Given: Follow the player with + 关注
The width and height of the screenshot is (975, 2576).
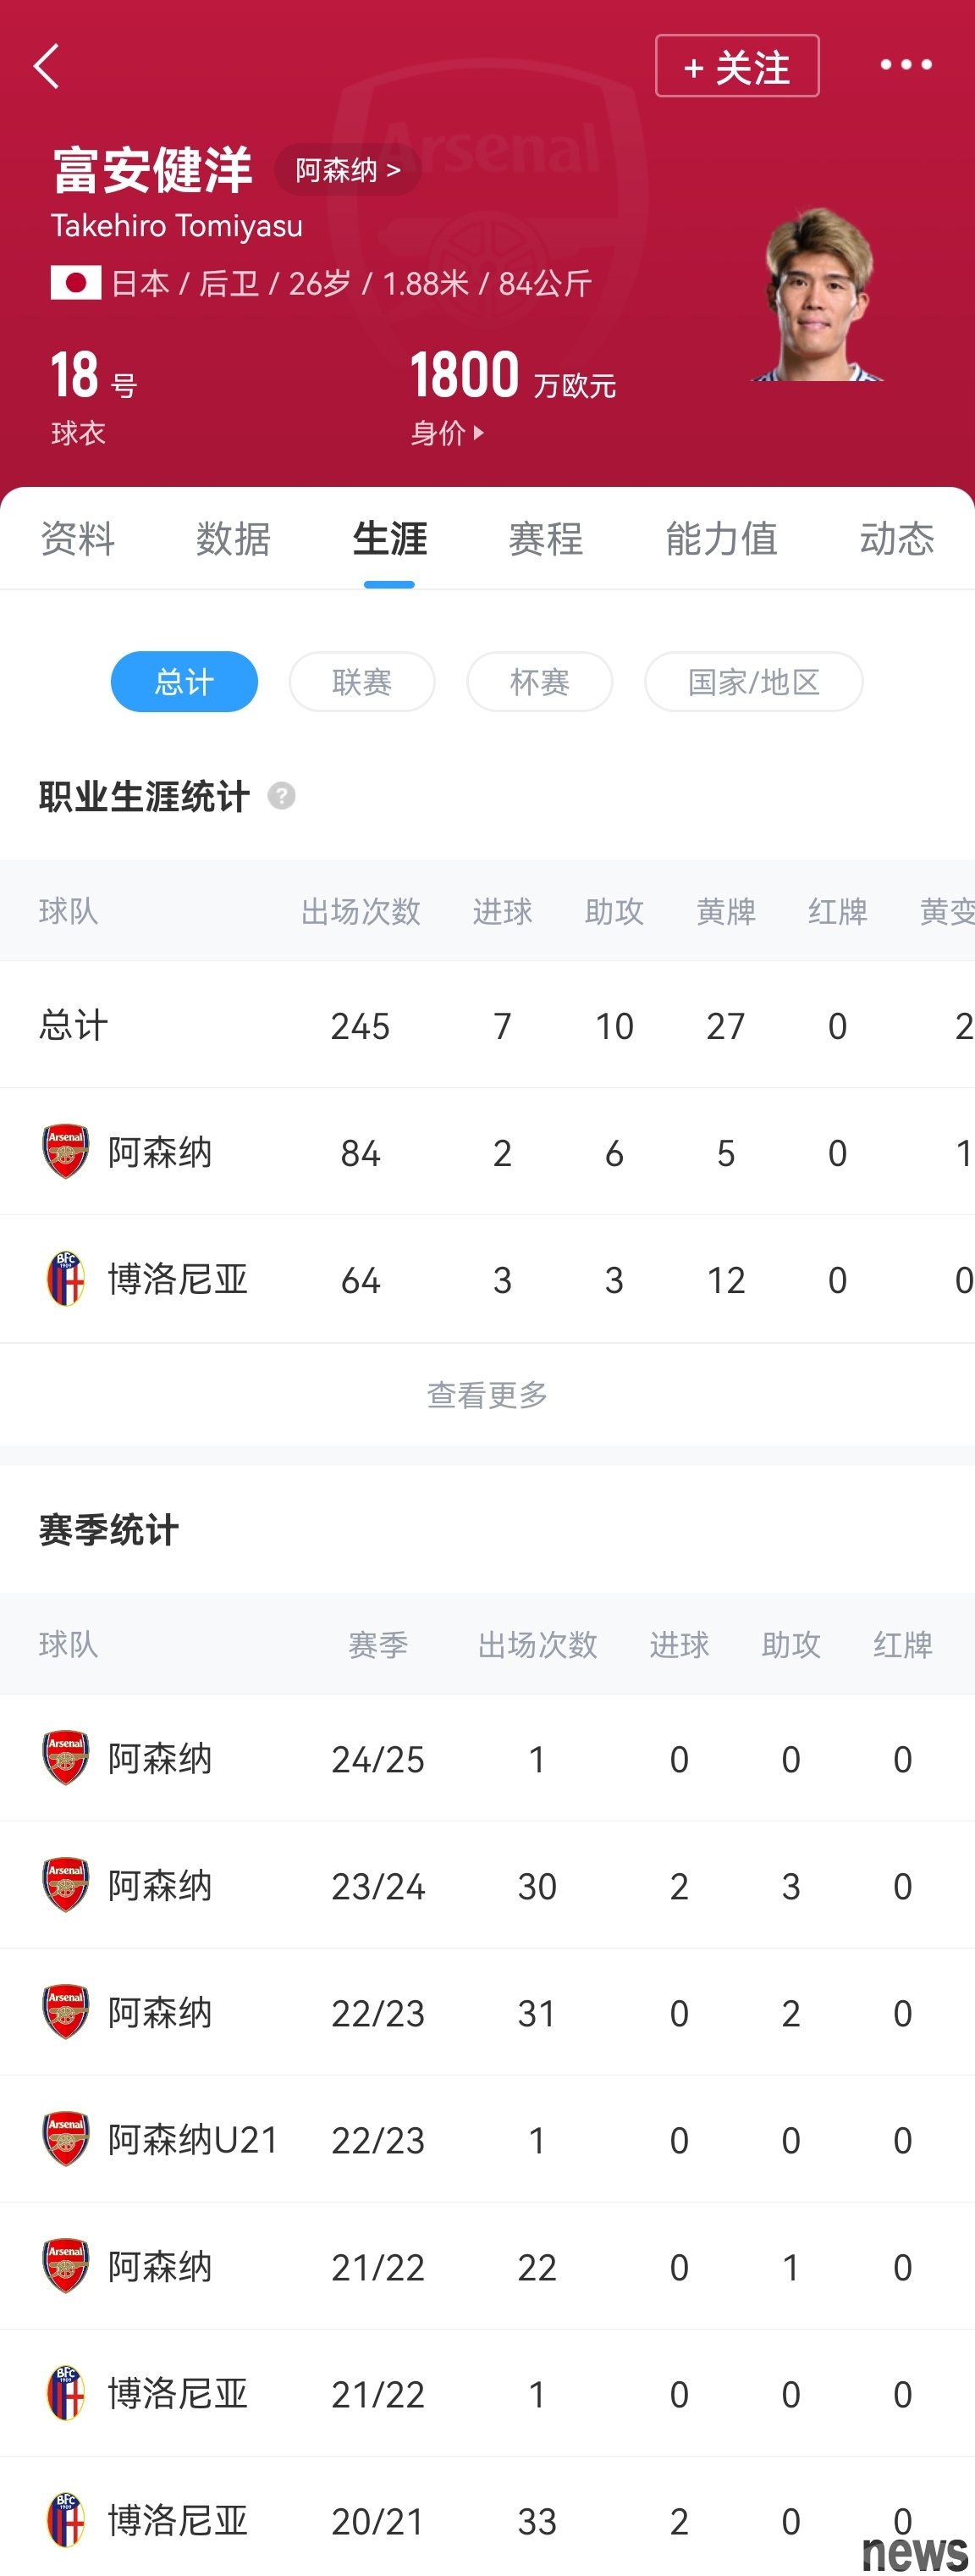Looking at the screenshot, I should (737, 66).
